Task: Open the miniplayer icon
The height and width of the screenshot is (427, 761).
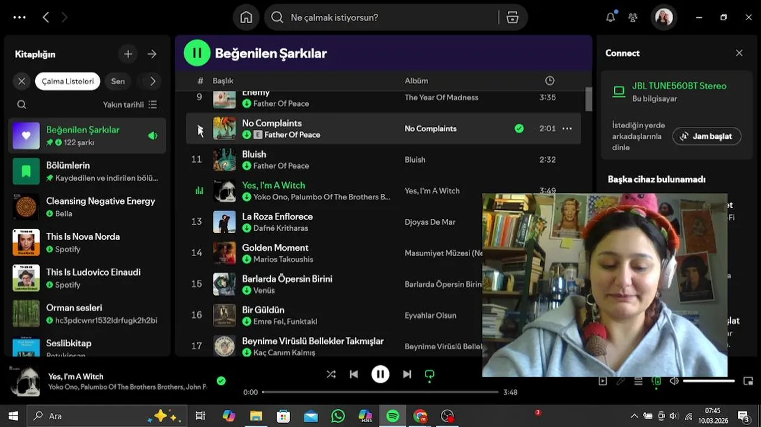Action: (748, 381)
